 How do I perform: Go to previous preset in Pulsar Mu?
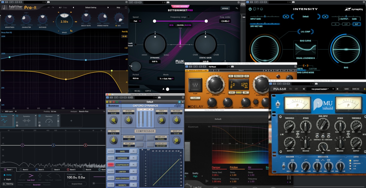[304, 89]
